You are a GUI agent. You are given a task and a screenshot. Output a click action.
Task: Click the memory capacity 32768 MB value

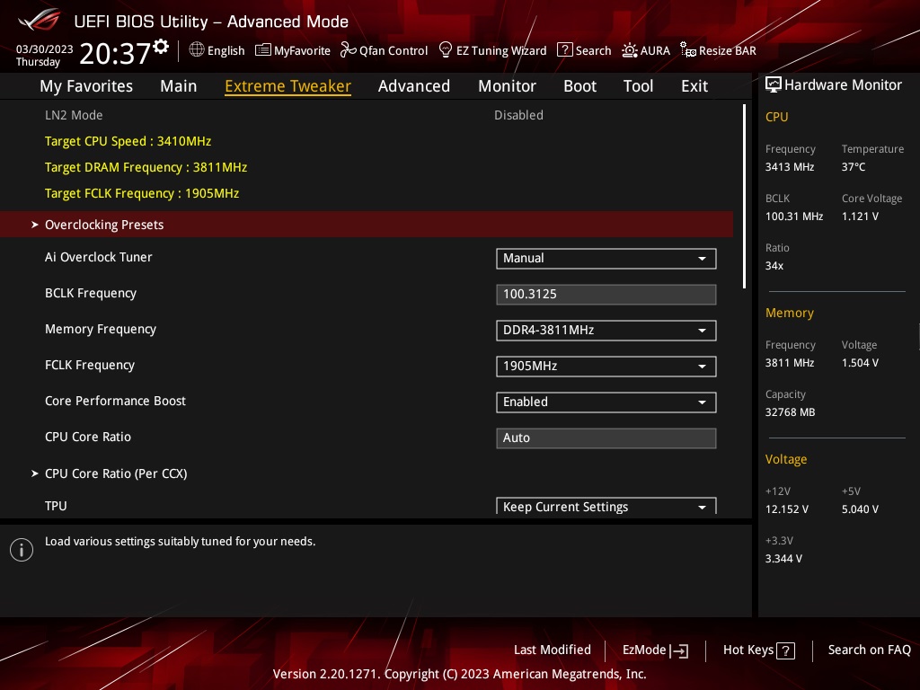(790, 411)
